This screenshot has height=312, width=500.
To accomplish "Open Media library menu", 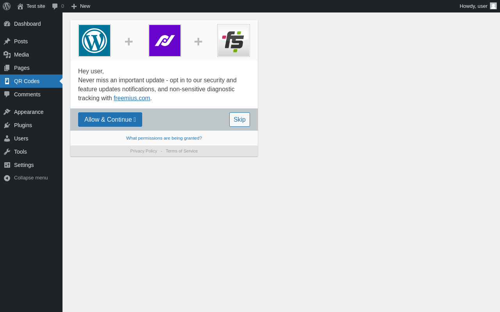I will [31, 55].
